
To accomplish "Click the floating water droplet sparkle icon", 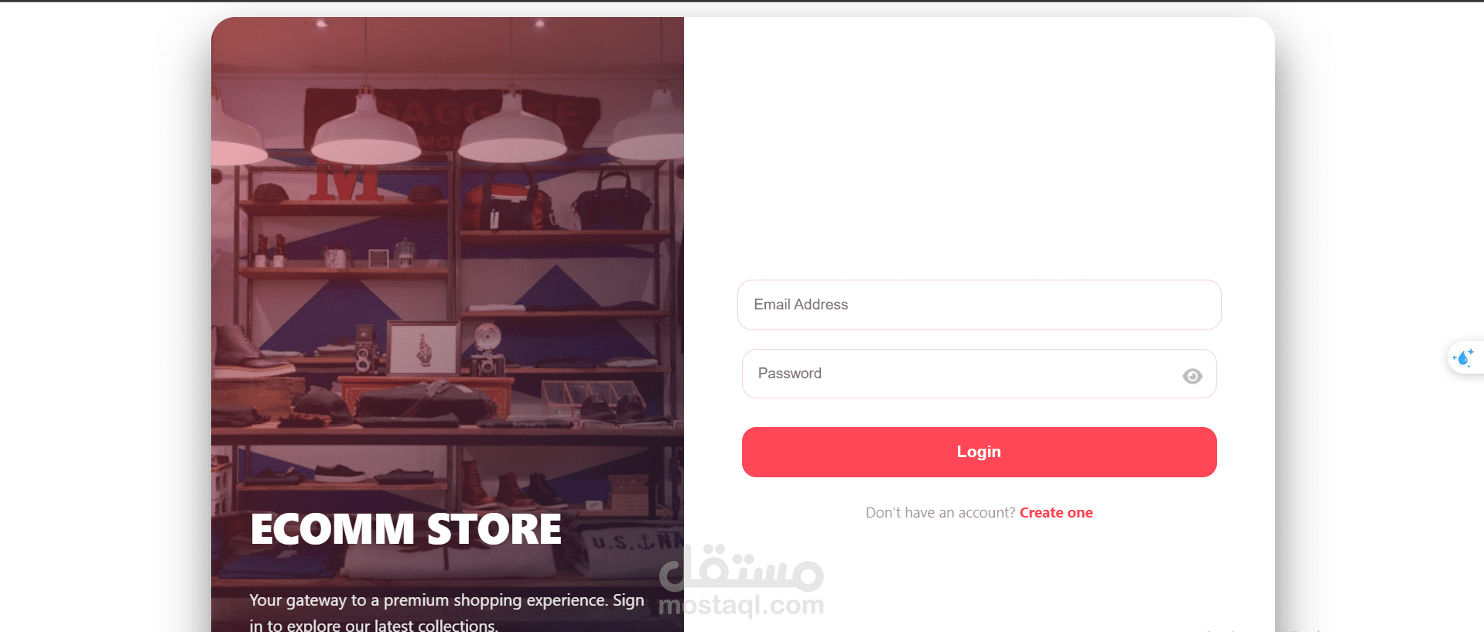I will pos(1464,358).
